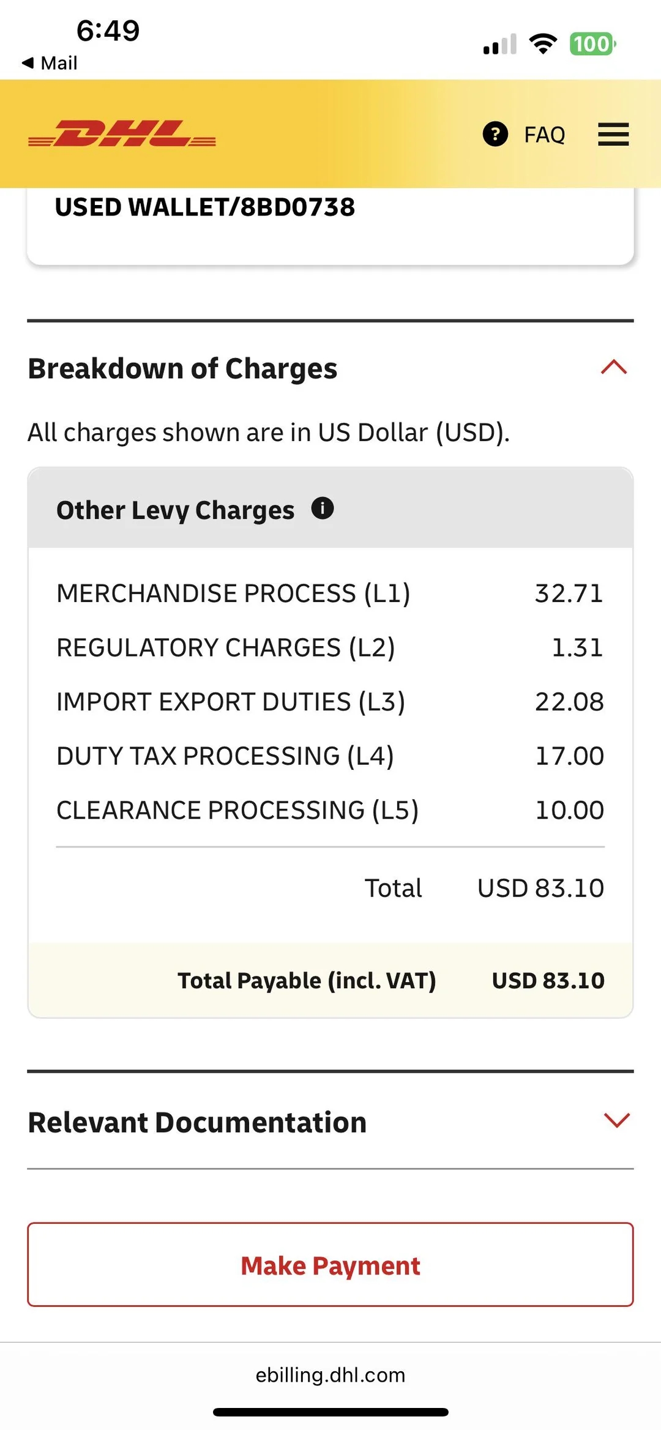The height and width of the screenshot is (1430, 661).
Task: Open the ebilling.dhl.com address bar
Action: [330, 1374]
